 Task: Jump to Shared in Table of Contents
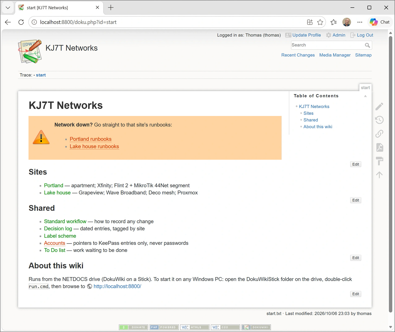click(311, 120)
